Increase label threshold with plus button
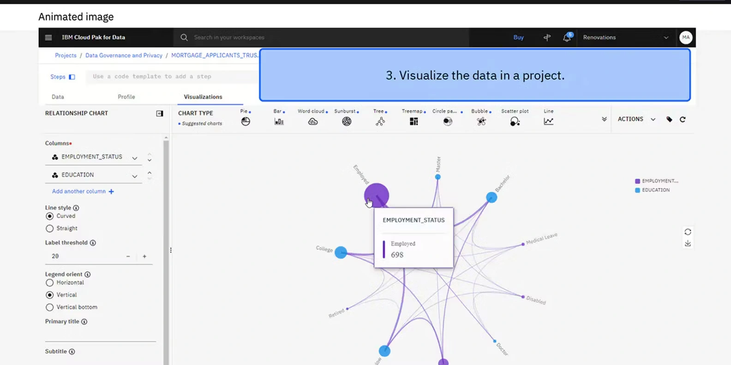The height and width of the screenshot is (365, 731). pyautogui.click(x=144, y=257)
